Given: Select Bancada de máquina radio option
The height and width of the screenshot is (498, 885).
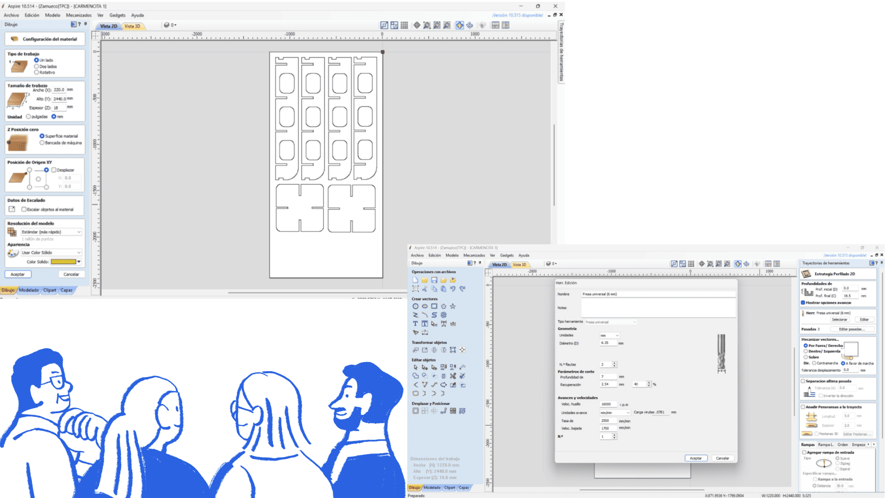Looking at the screenshot, I should click(x=42, y=143).
